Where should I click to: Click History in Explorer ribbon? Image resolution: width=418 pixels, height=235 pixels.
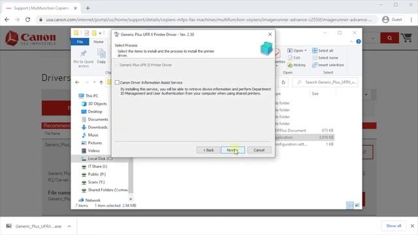coord(297,65)
